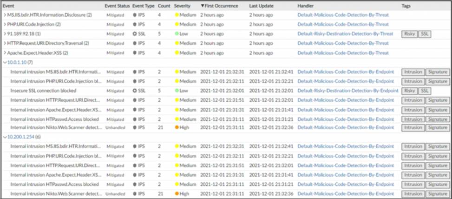Click the yellow Medium severity dot for PHP.URI.Code.Injection
This screenshot has width=452, height=199.
point(177,24)
